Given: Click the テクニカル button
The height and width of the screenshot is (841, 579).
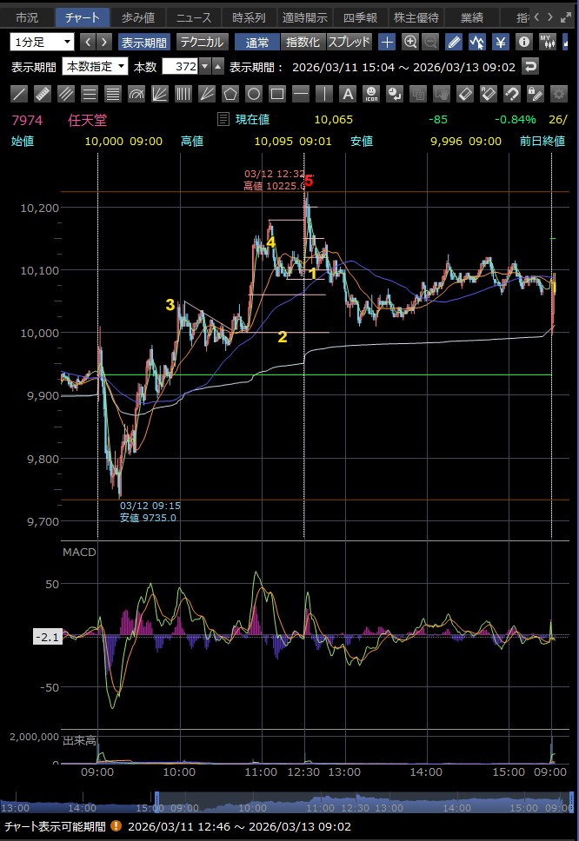Looking at the screenshot, I should coord(202,42).
